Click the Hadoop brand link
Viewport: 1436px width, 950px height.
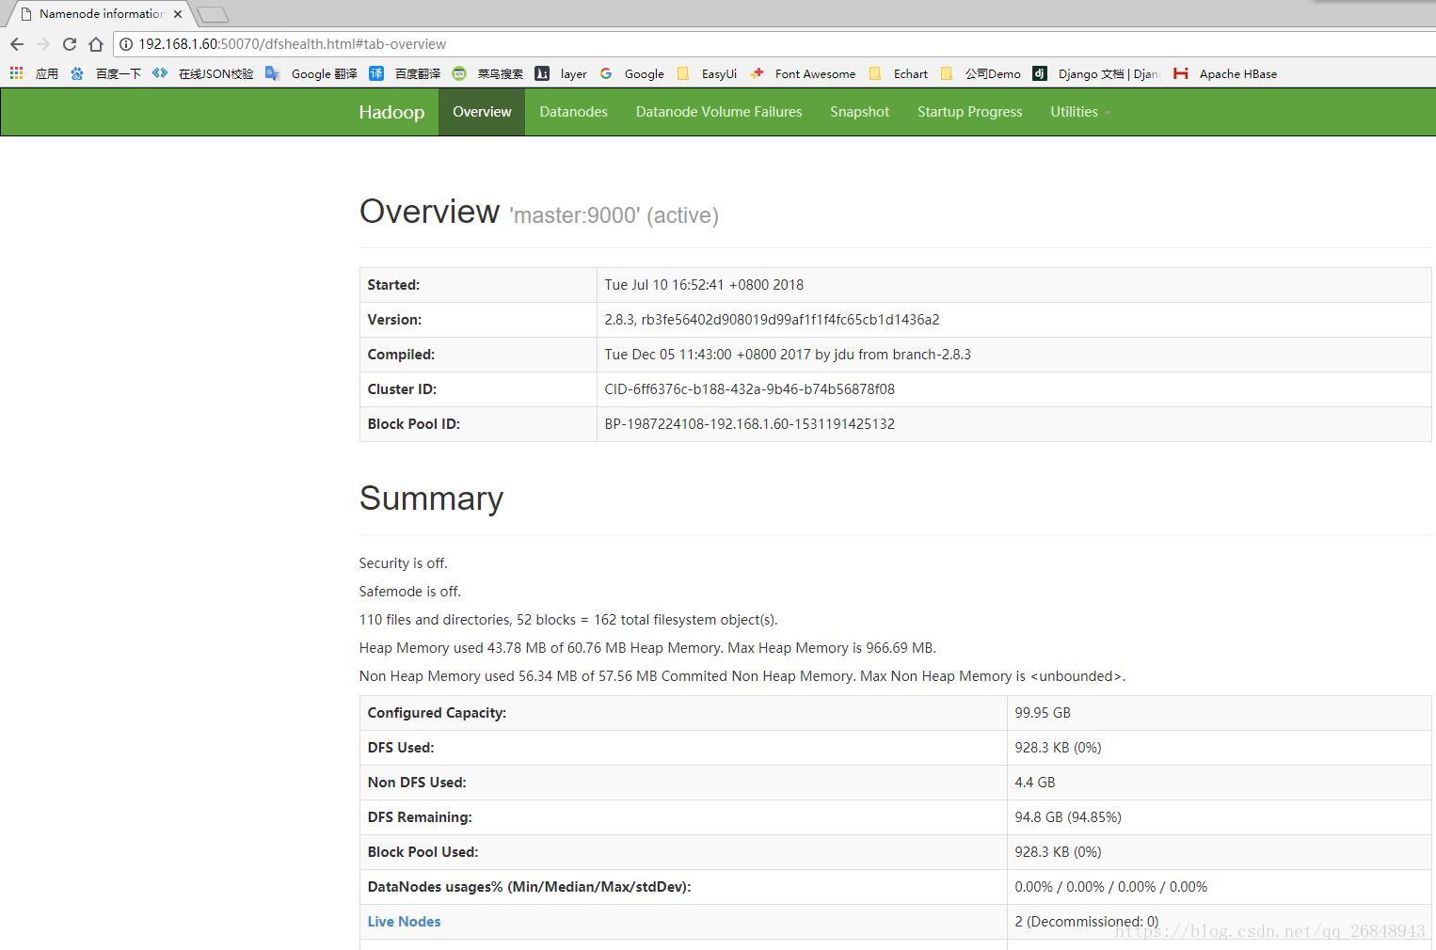[391, 112]
